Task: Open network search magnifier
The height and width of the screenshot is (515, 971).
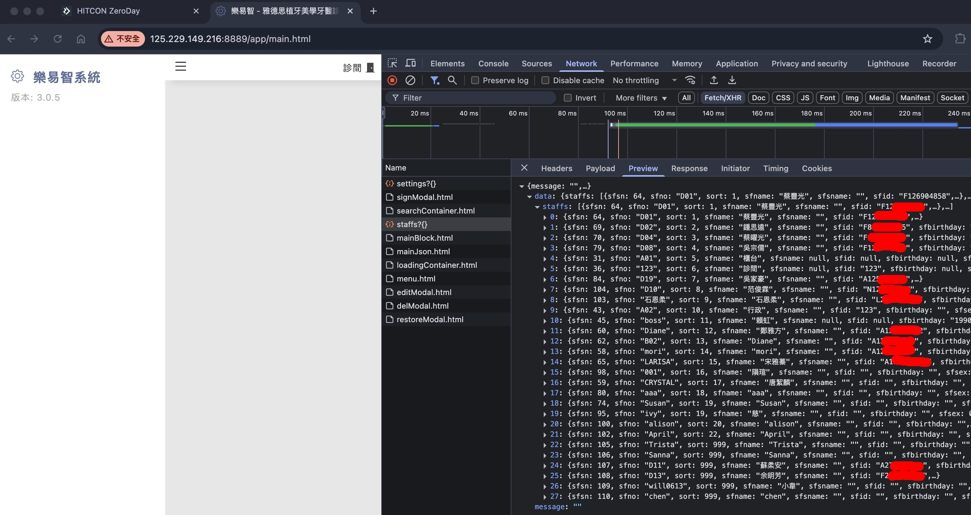Action: (x=452, y=80)
